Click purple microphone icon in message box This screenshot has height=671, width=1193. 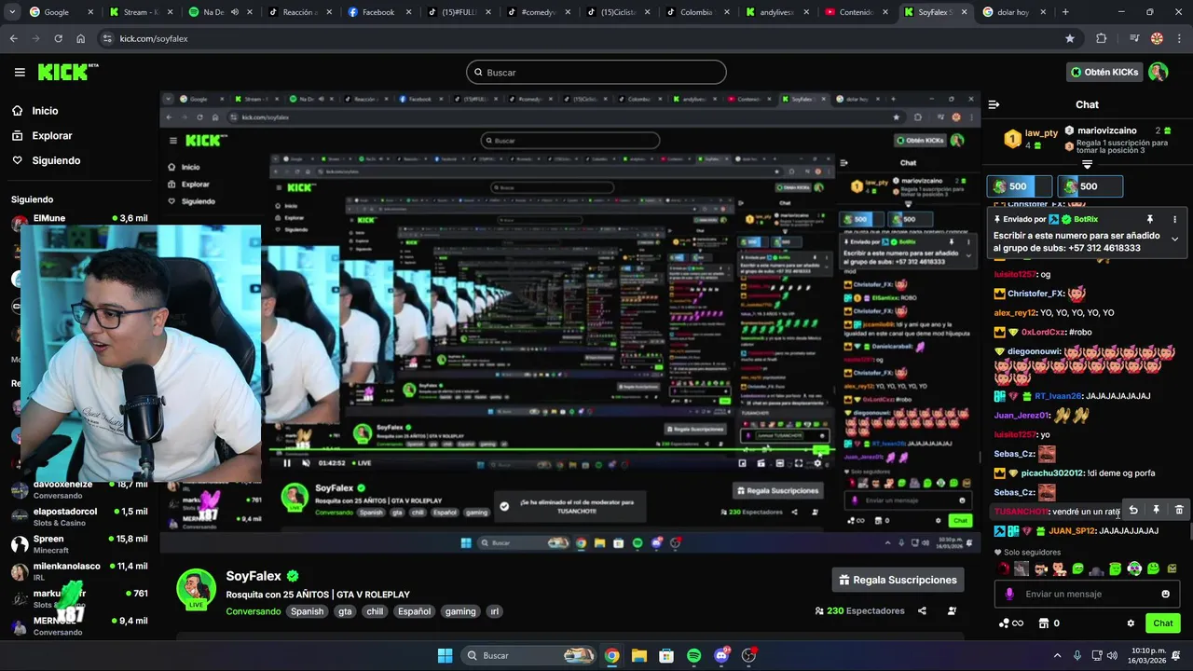click(1009, 594)
